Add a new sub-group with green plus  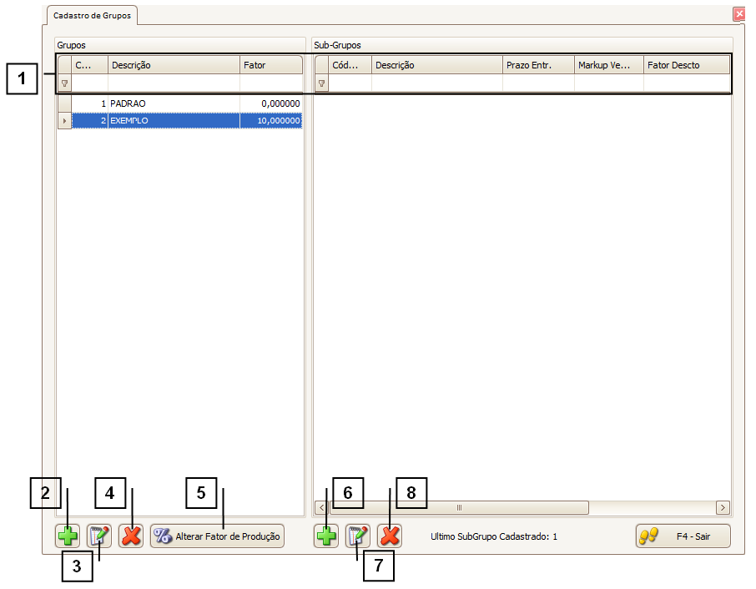tap(326, 536)
